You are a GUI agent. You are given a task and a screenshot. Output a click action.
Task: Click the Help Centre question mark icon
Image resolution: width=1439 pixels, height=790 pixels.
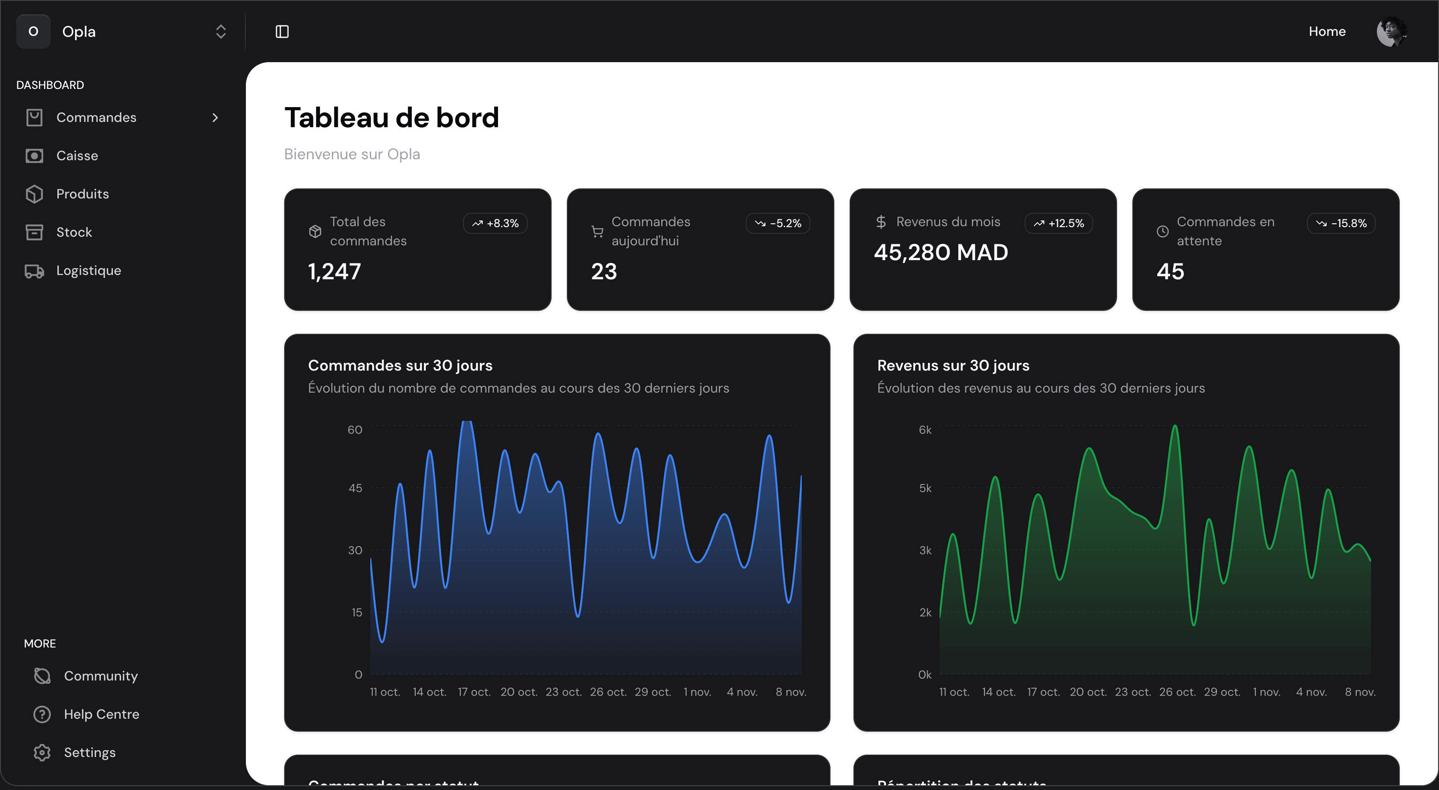[42, 714]
